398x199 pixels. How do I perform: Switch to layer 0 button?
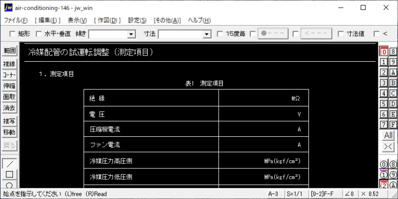[384, 51]
